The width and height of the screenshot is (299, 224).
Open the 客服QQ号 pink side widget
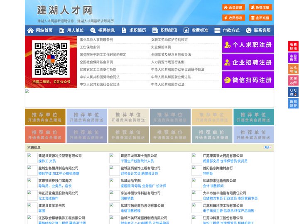point(293,80)
